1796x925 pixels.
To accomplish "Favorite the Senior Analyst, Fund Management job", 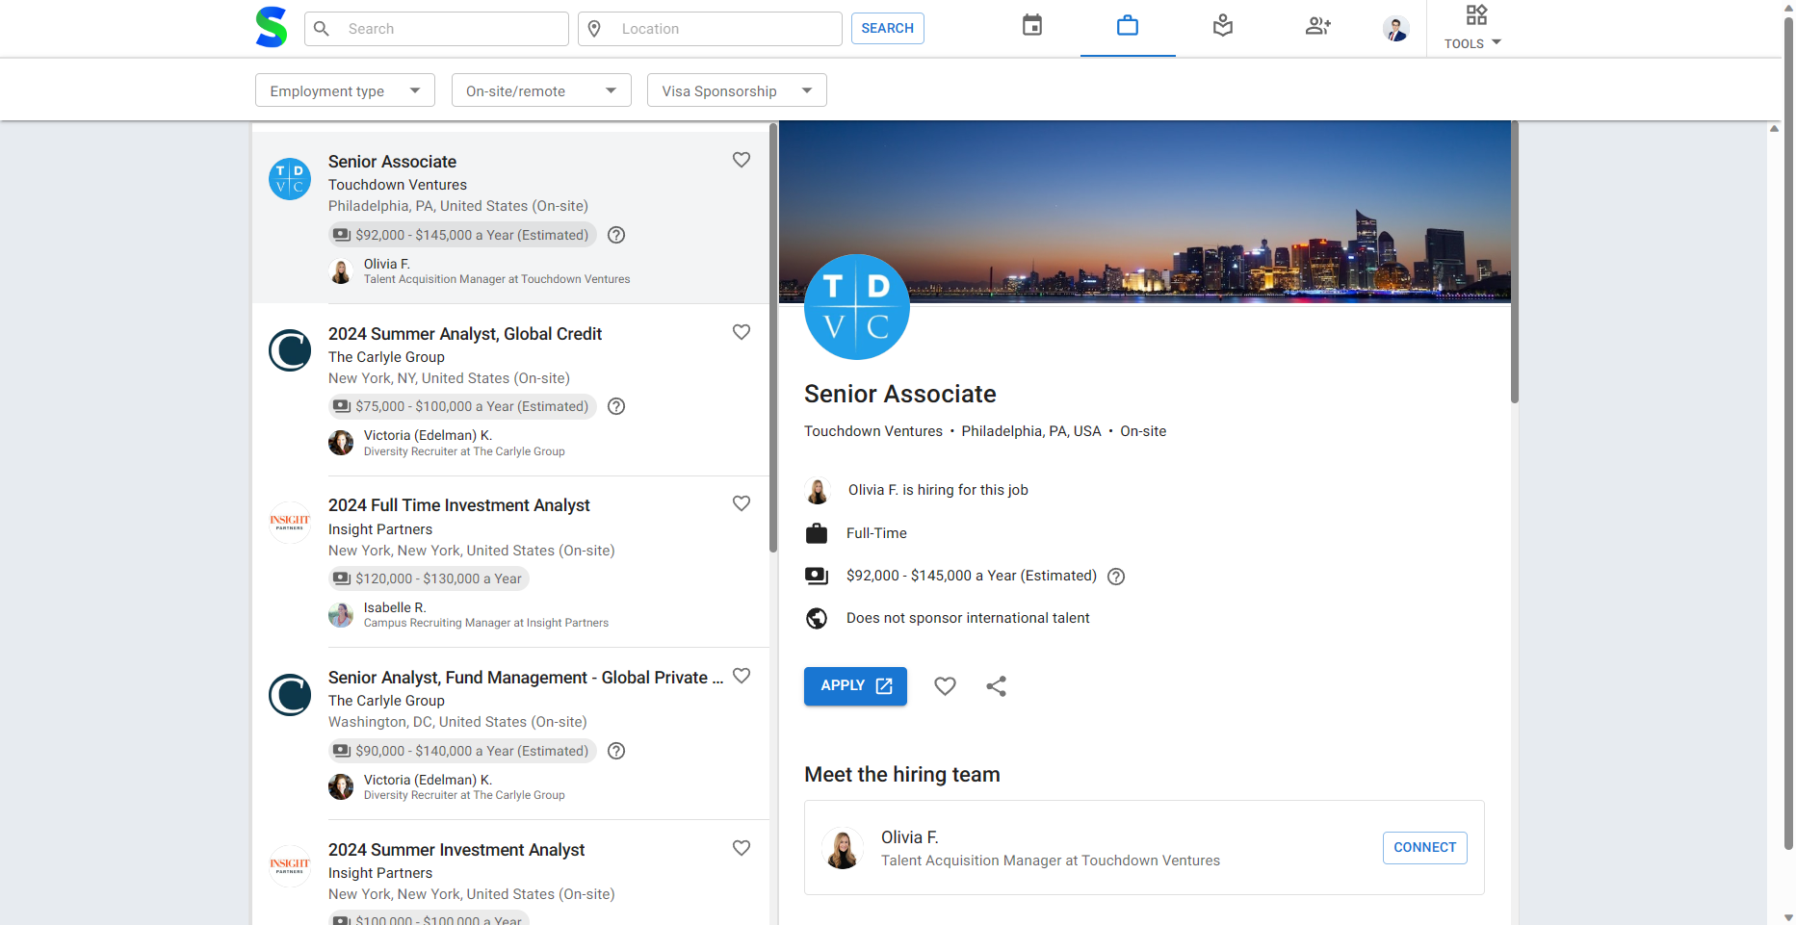I will [x=742, y=676].
